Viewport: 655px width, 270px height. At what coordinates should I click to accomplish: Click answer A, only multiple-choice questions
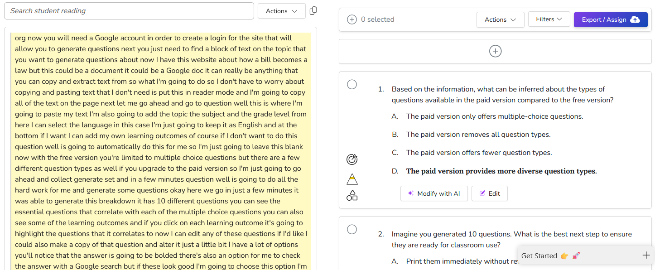(x=494, y=116)
